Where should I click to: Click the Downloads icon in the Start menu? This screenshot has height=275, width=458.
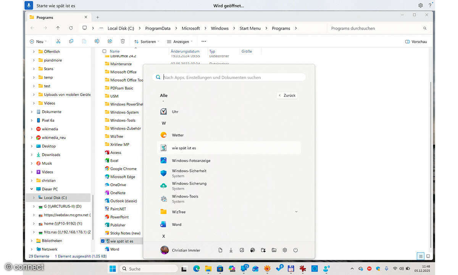[231, 250]
